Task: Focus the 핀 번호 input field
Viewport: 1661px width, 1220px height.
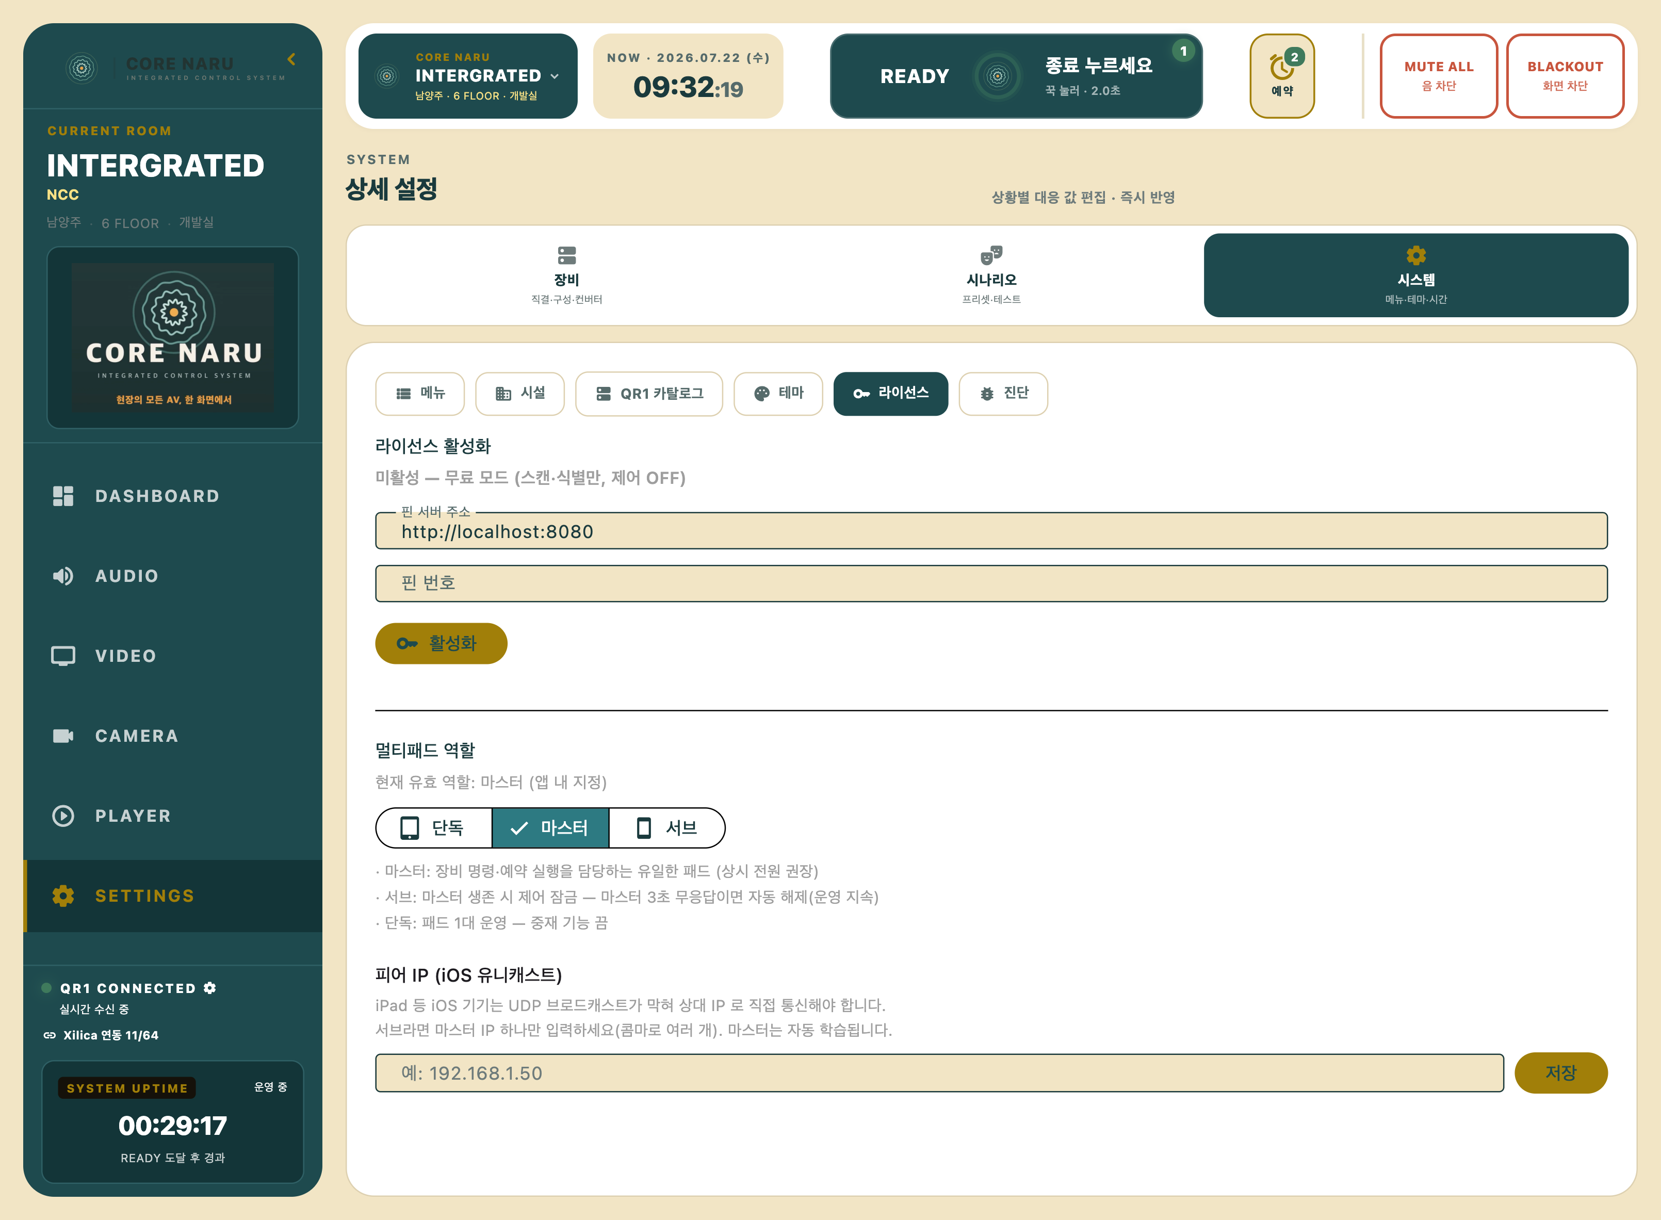Action: (991, 583)
